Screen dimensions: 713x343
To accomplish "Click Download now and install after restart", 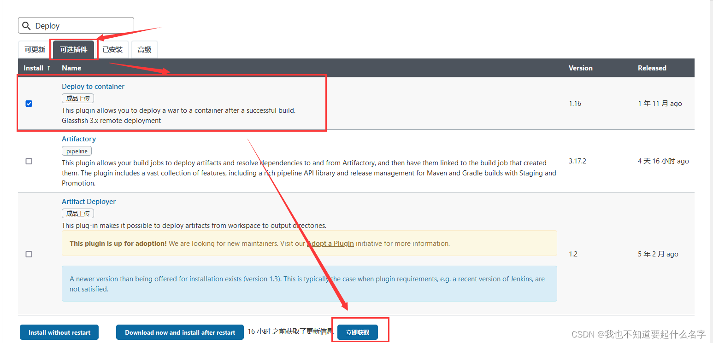I will point(180,332).
